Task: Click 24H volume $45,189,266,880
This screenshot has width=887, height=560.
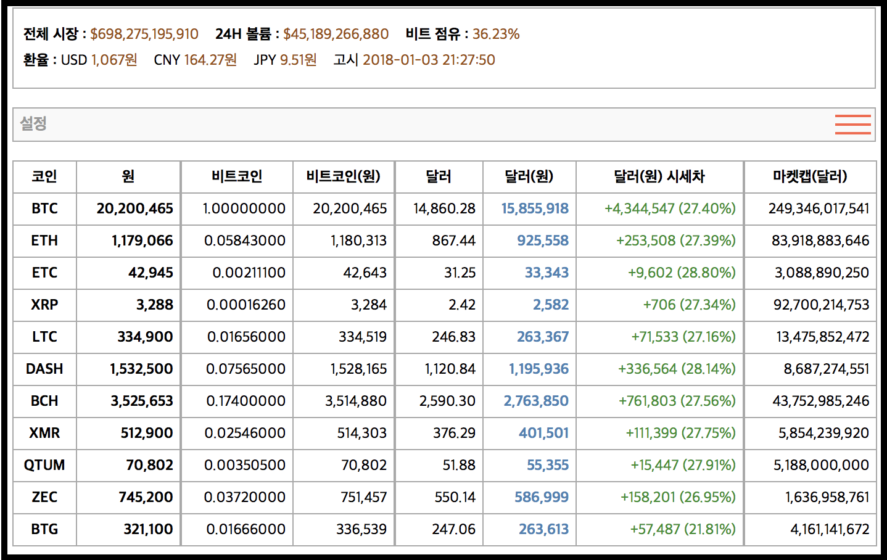Action: pyautogui.click(x=336, y=34)
